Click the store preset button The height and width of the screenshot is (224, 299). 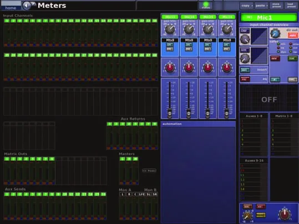pyautogui.click(x=276, y=6)
